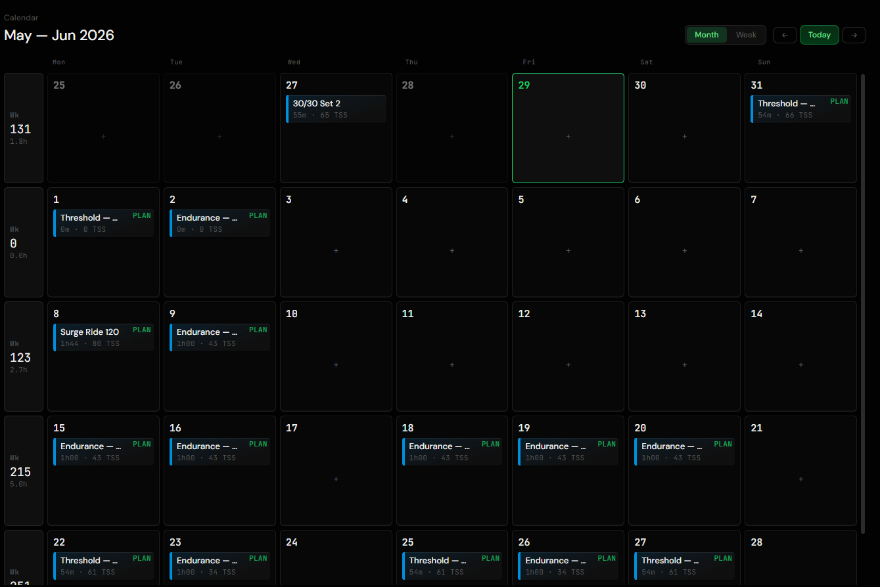Switch to Month view
Viewport: 880px width, 587px height.
(706, 35)
